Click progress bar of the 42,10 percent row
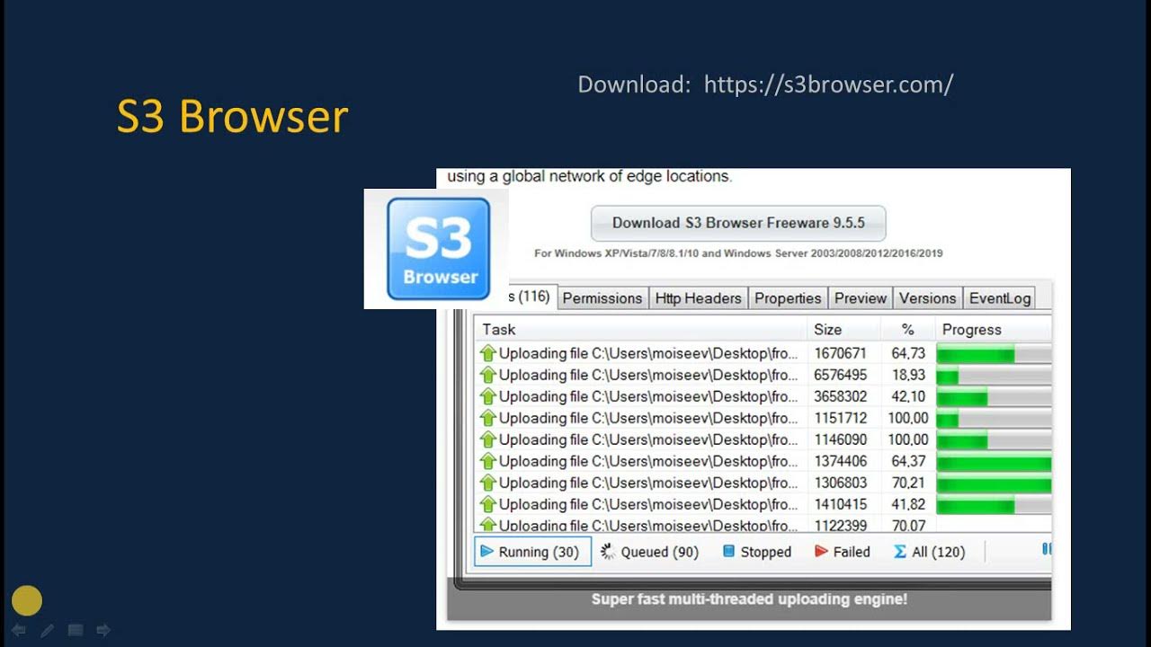 (x=994, y=396)
